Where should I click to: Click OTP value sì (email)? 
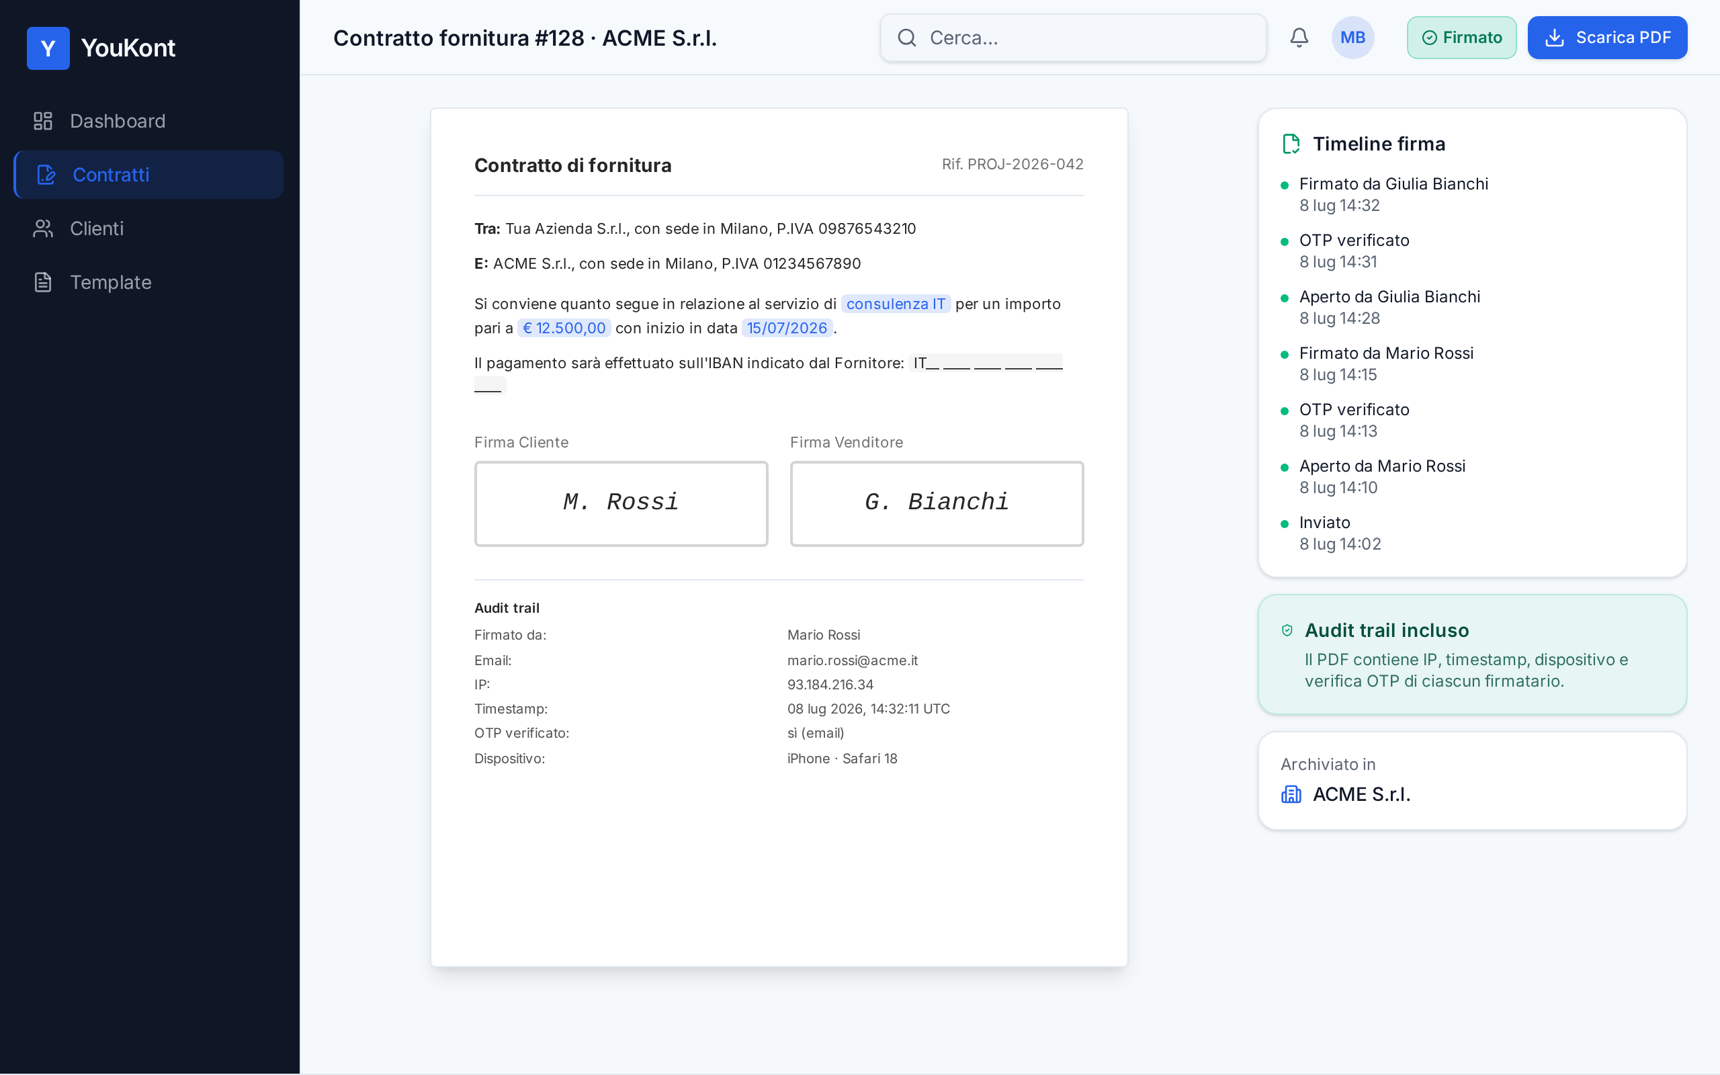[x=815, y=733]
